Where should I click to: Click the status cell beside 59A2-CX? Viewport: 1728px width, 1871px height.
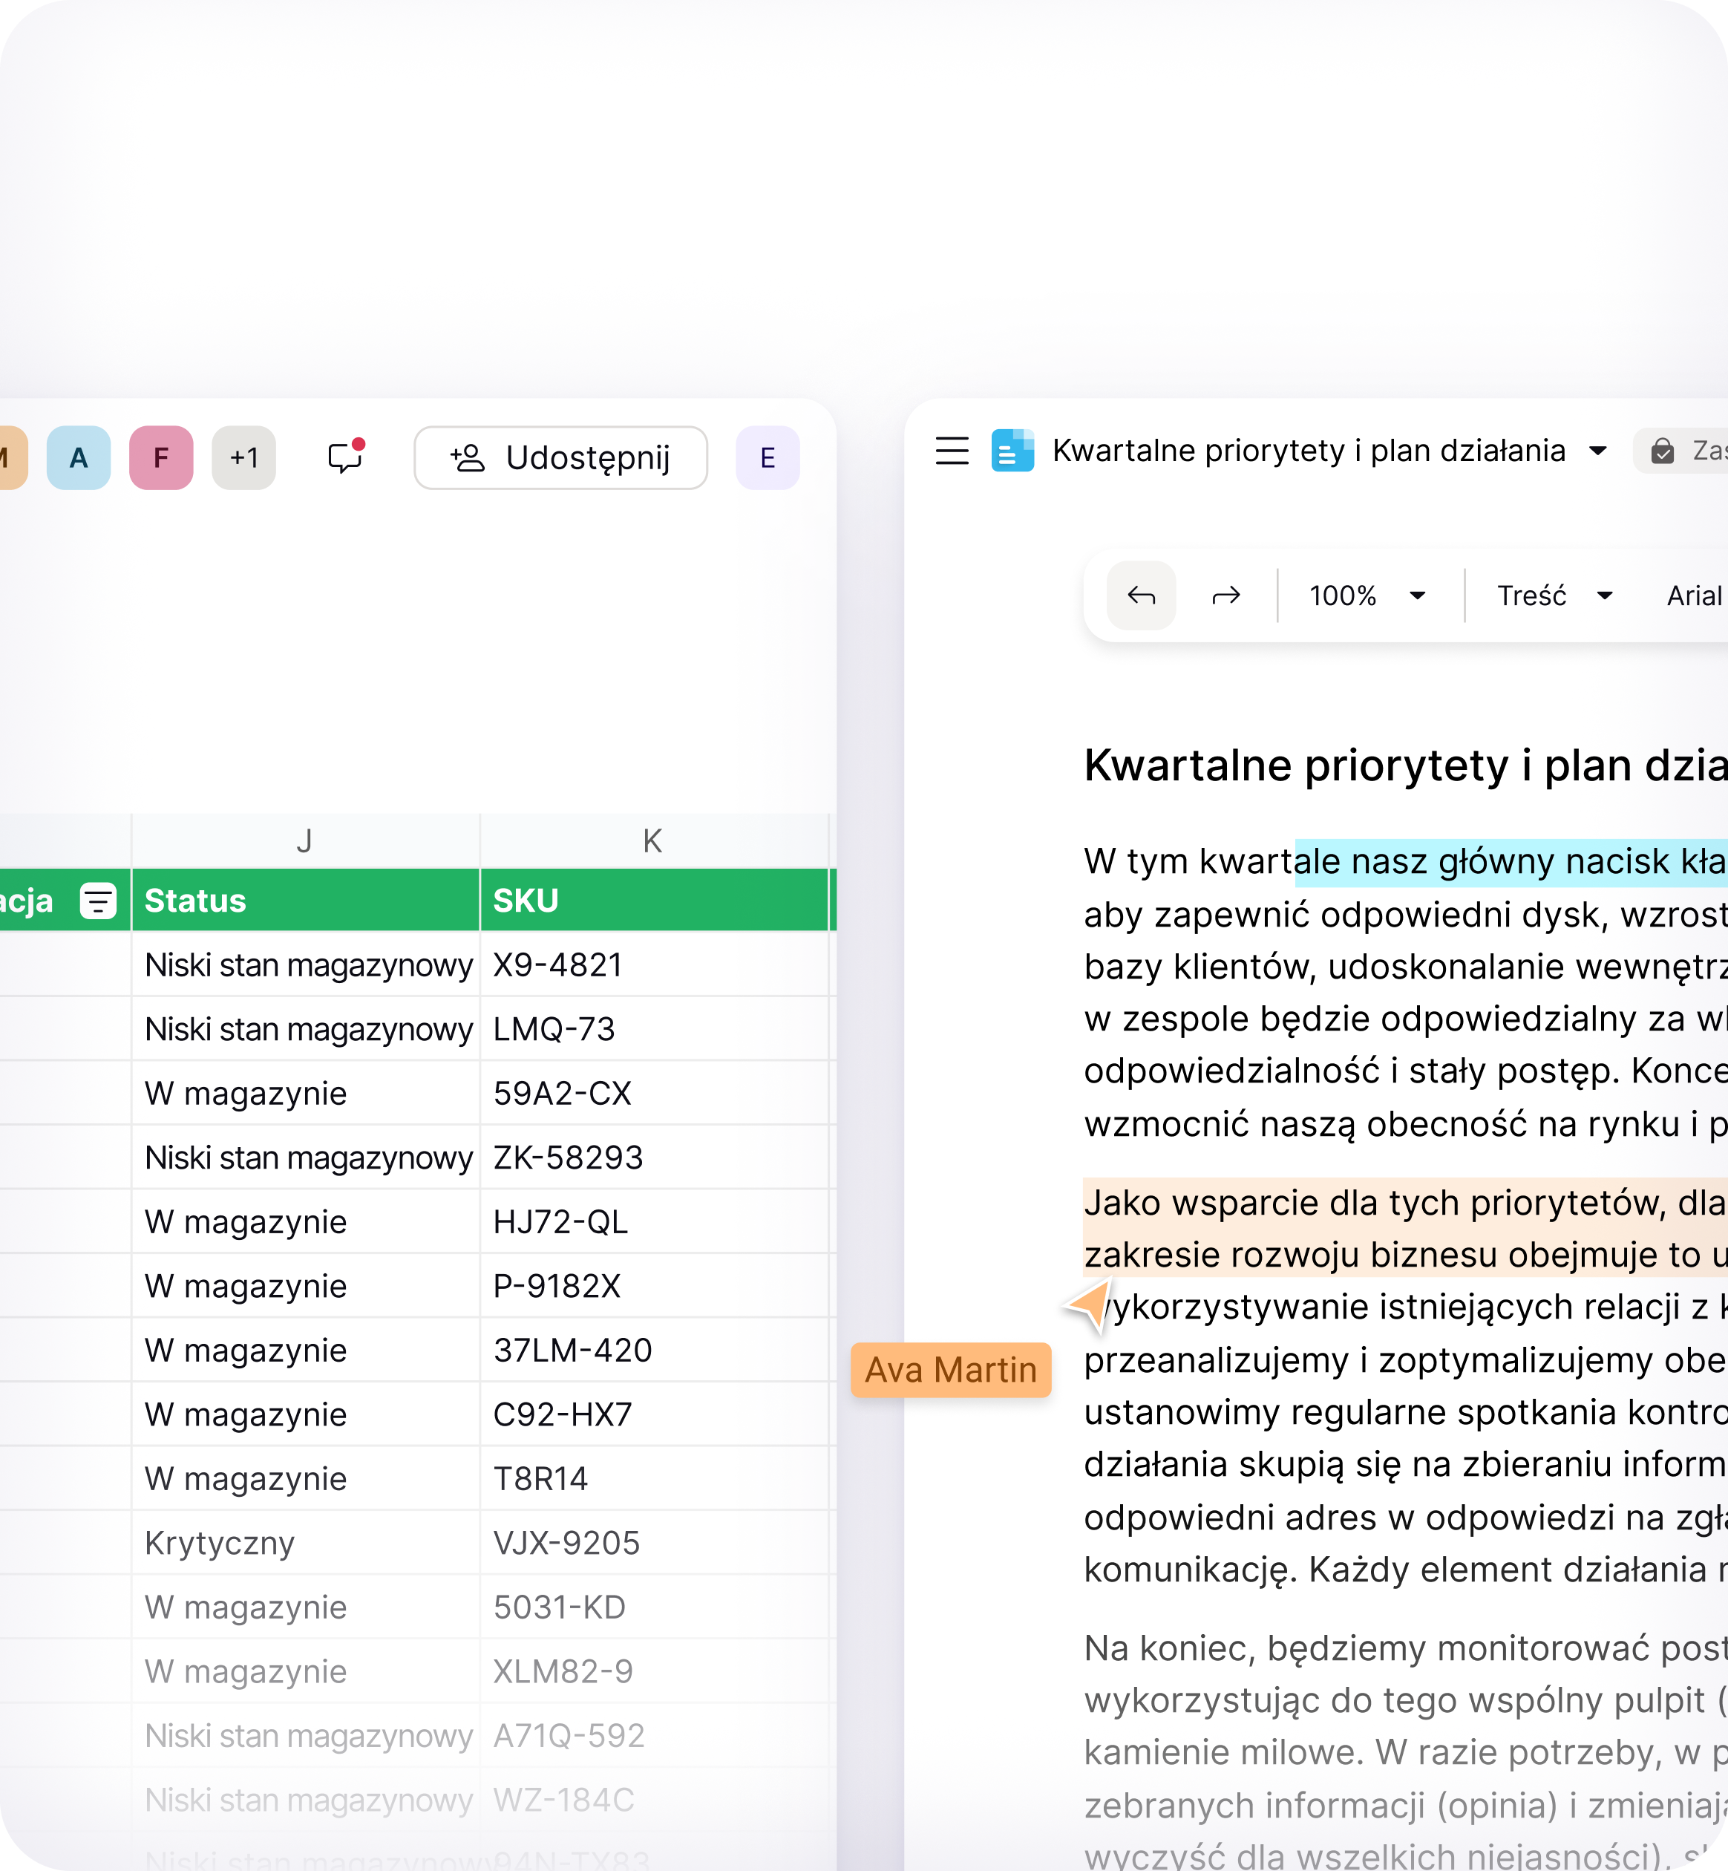[x=305, y=1093]
